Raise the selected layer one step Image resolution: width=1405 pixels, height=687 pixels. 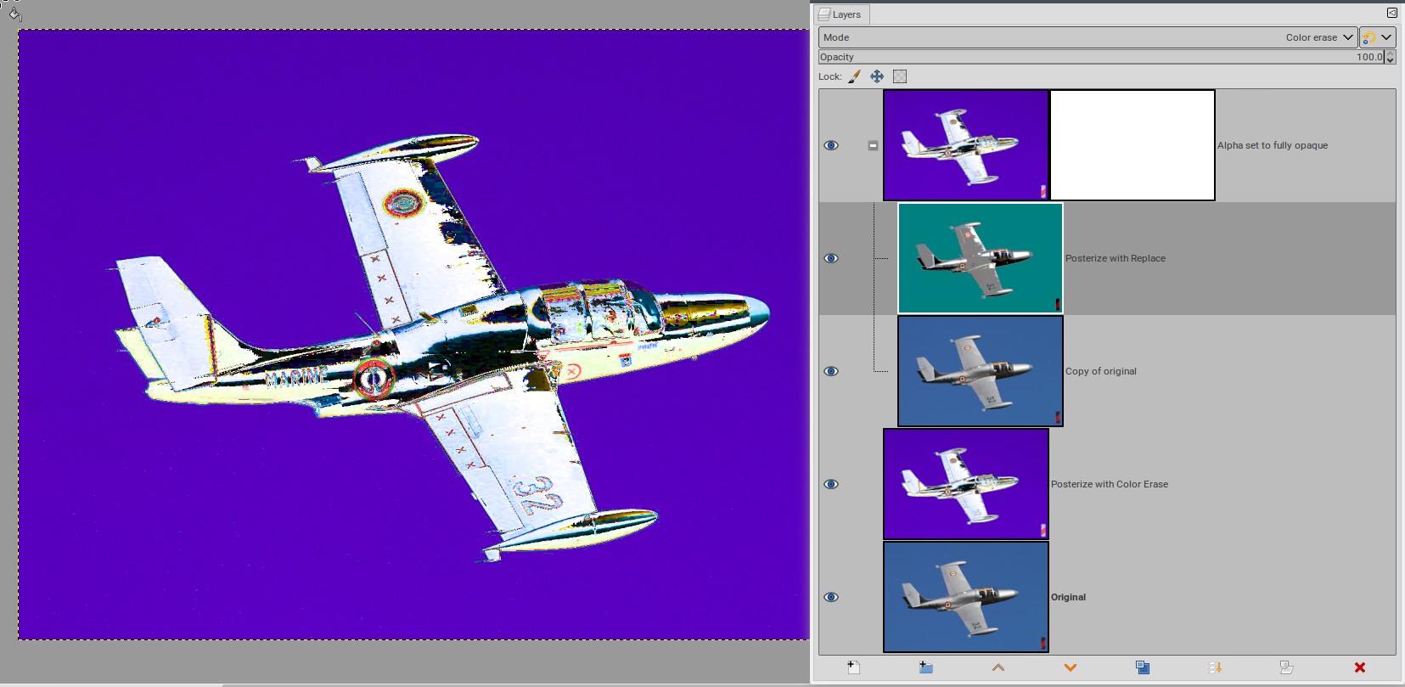click(998, 667)
